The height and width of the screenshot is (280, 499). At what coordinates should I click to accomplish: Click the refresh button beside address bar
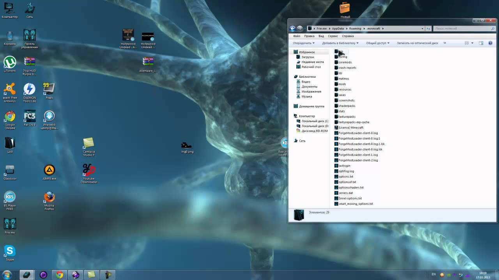(428, 28)
